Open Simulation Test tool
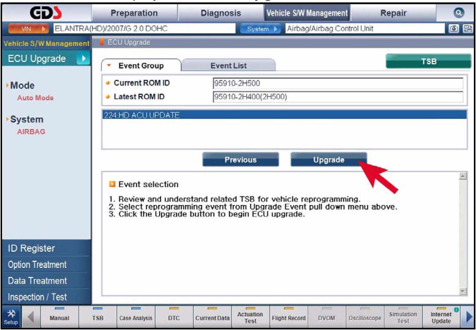 tap(403, 317)
